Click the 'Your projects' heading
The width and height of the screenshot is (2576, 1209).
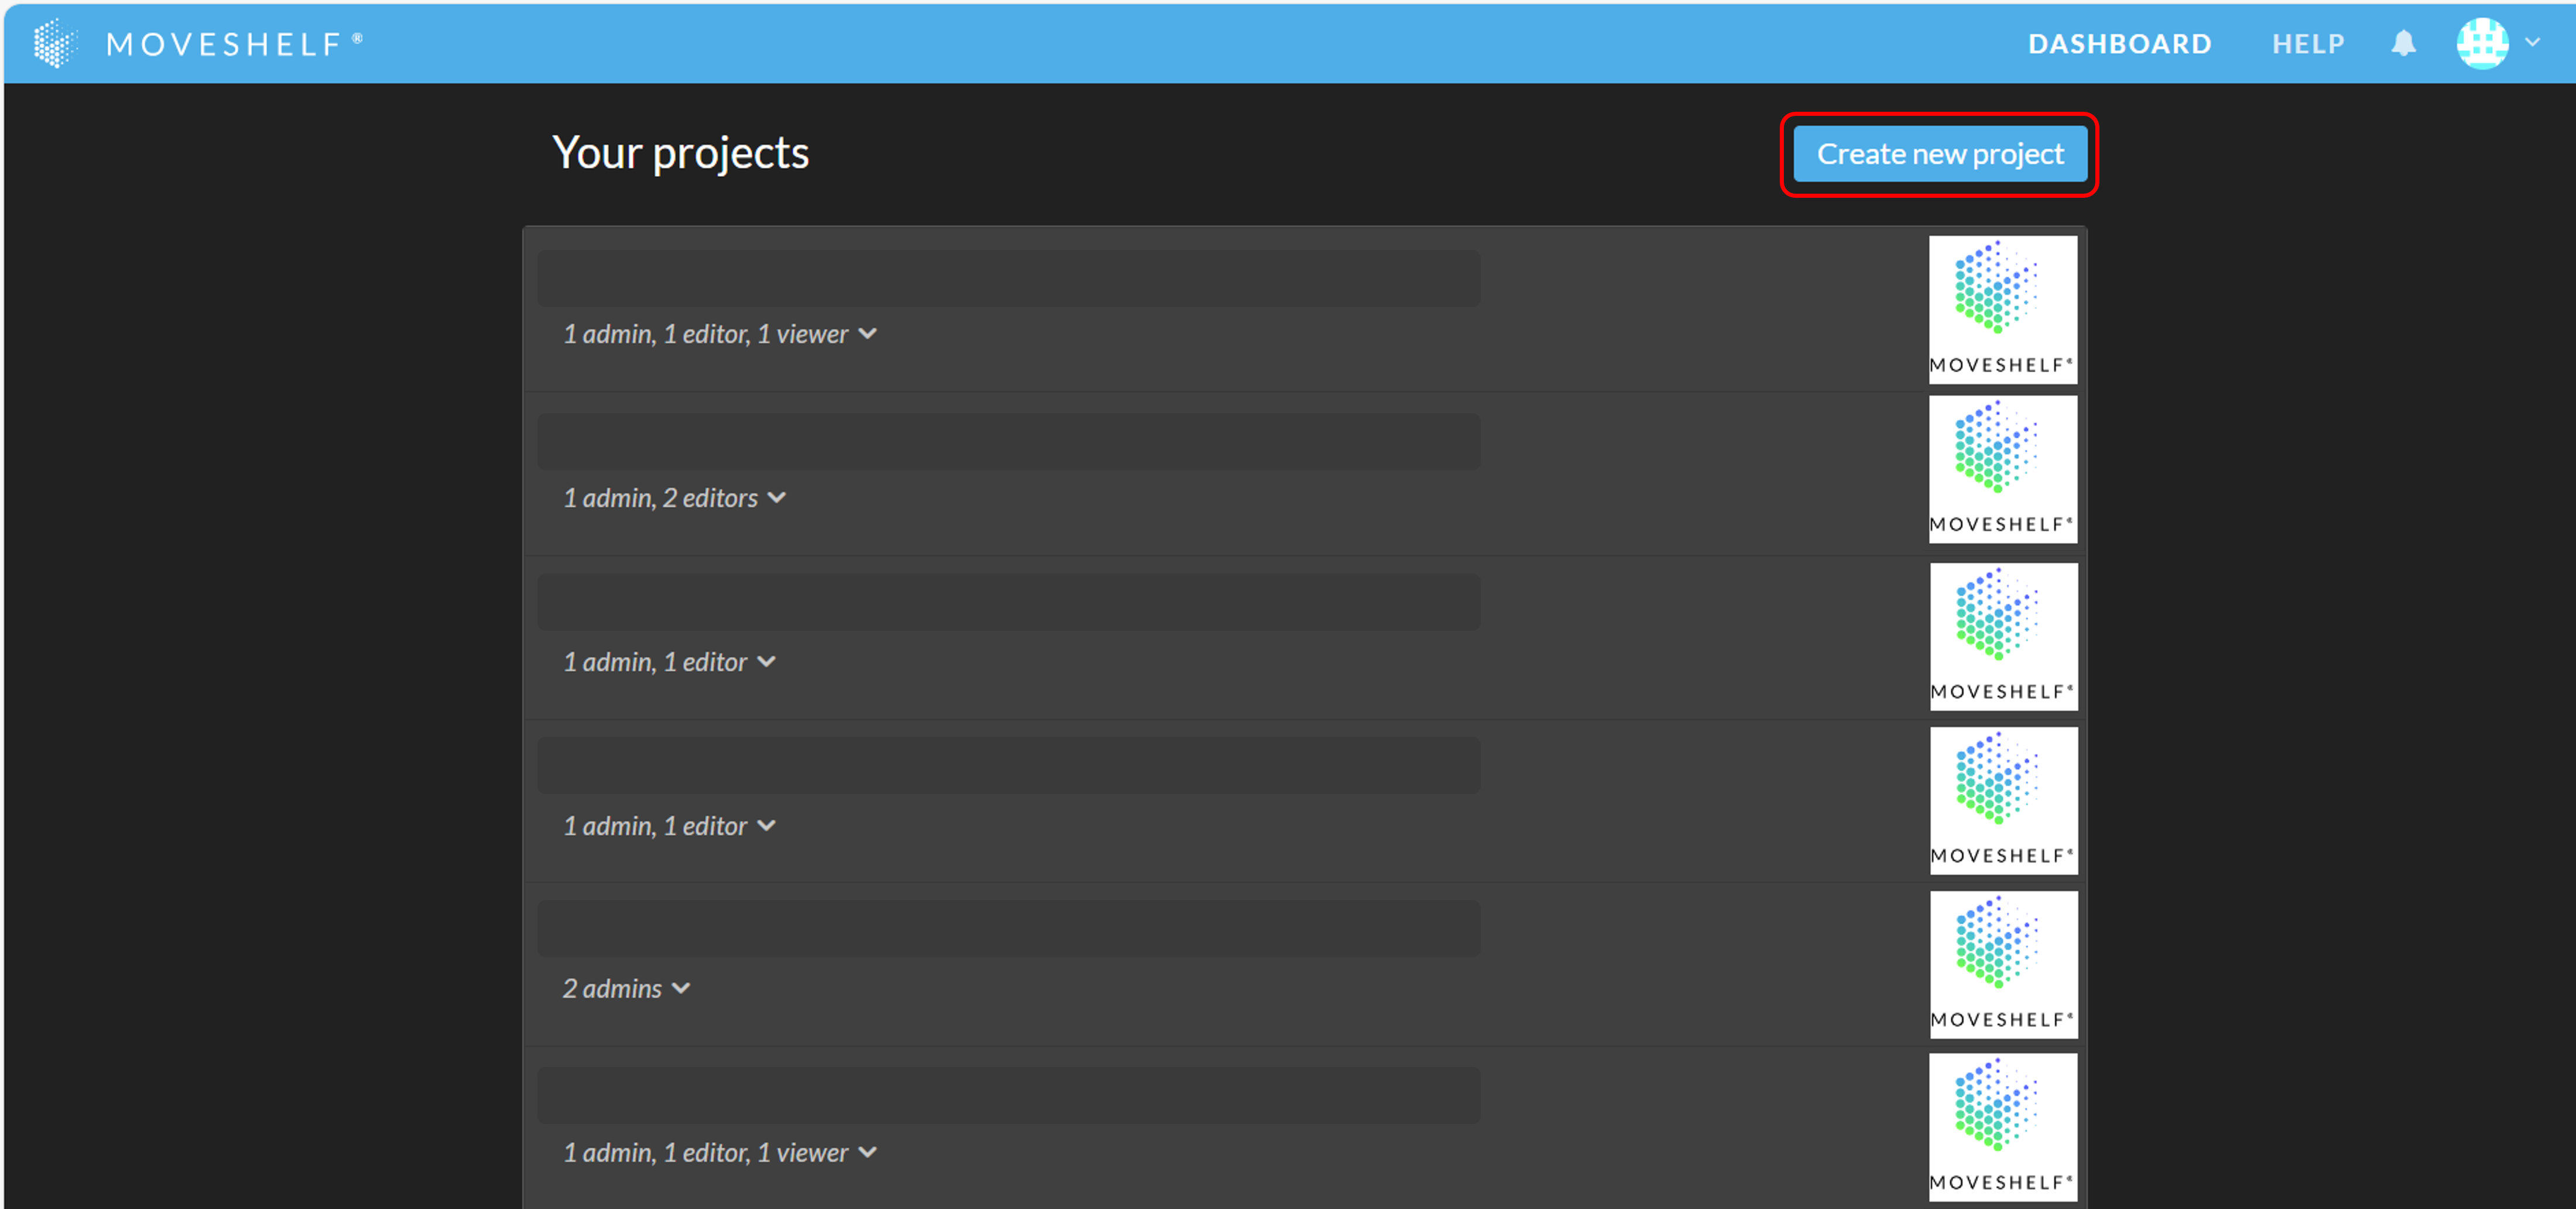coord(680,153)
